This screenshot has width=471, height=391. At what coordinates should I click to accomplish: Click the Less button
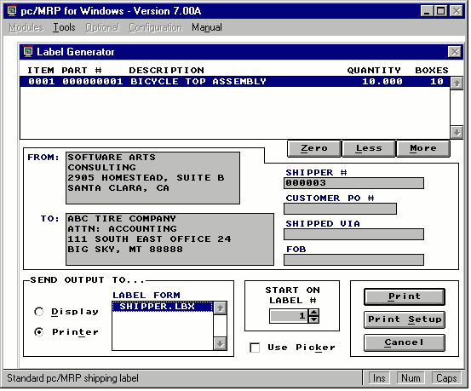coord(369,148)
